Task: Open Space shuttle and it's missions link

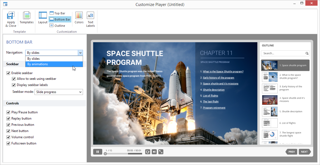Action: click(x=220, y=84)
